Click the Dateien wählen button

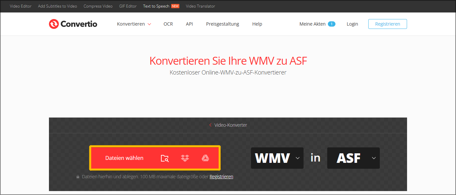[124, 158]
